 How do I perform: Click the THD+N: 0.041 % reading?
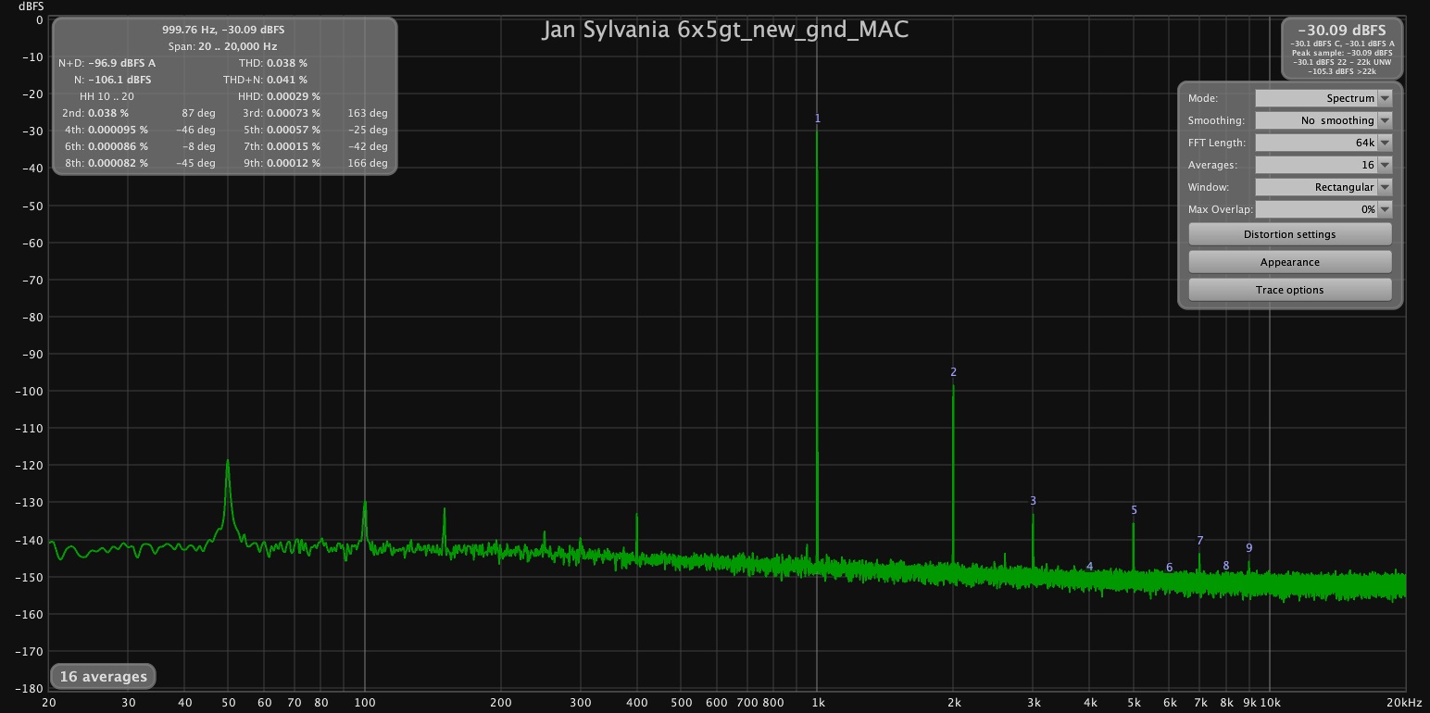[x=265, y=80]
